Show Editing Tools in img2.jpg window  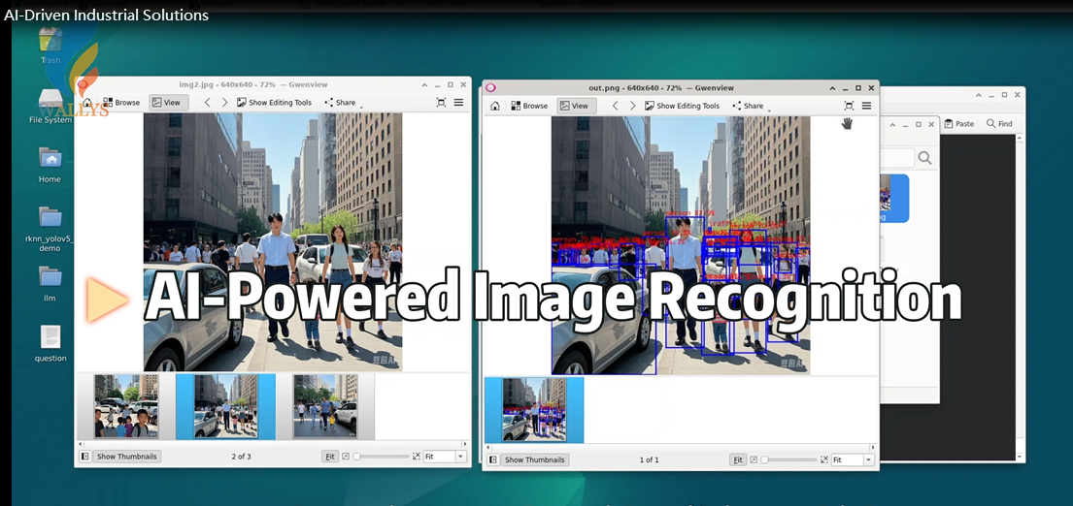pos(275,103)
